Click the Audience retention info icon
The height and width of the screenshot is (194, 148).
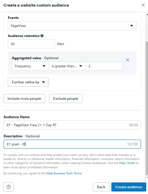42,36
